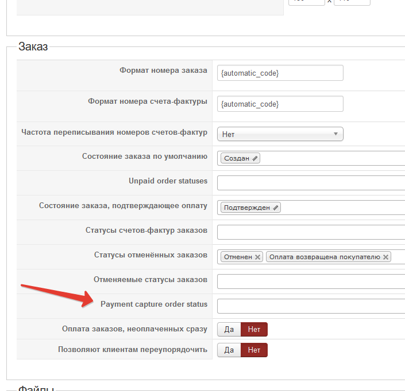Click the Формат номера заказа input field
The width and height of the screenshot is (405, 391).
tap(280, 73)
